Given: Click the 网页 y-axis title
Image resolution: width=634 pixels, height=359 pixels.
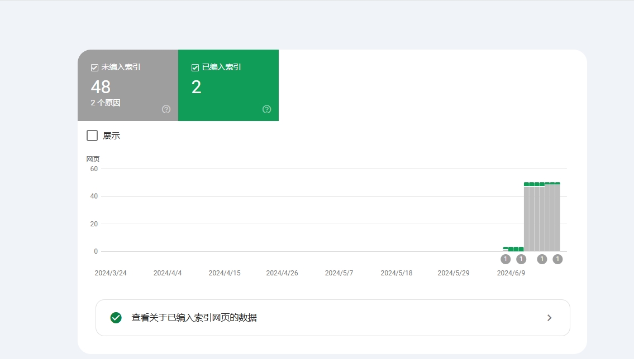Looking at the screenshot, I should [x=93, y=159].
